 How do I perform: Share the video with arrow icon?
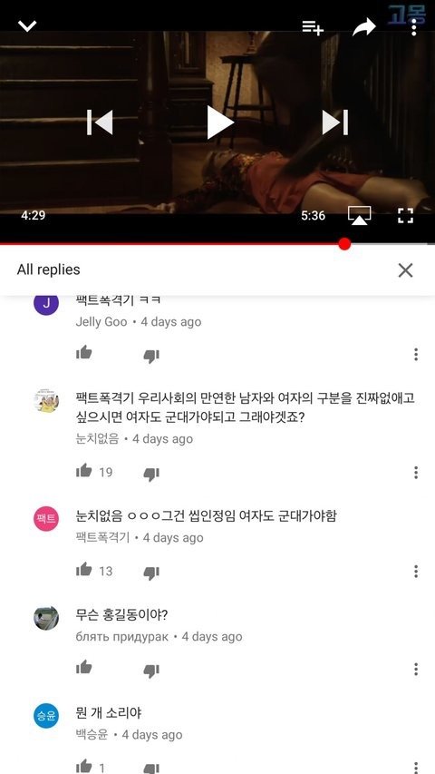pos(364,27)
